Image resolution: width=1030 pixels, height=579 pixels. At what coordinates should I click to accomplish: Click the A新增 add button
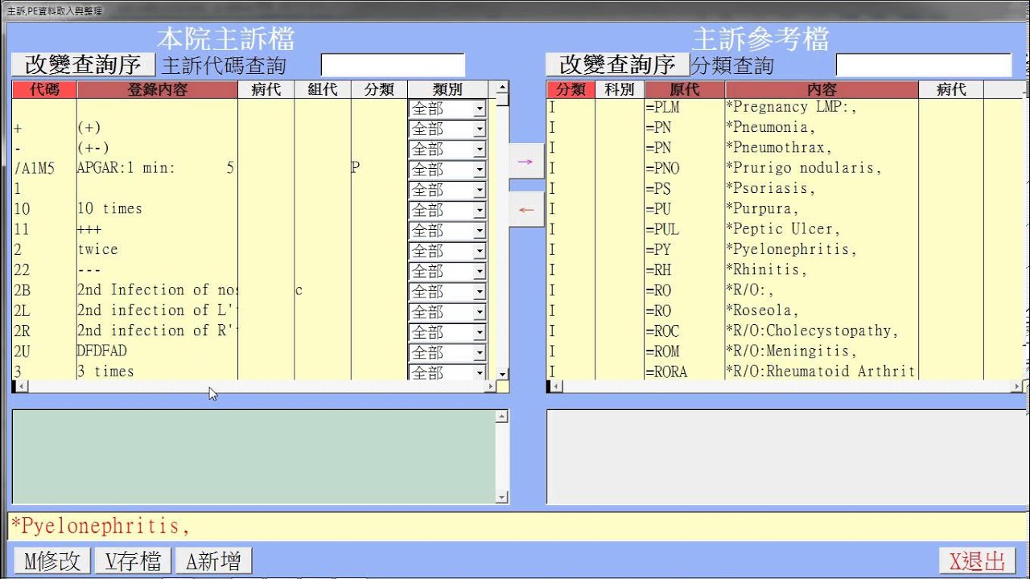pyautogui.click(x=213, y=561)
